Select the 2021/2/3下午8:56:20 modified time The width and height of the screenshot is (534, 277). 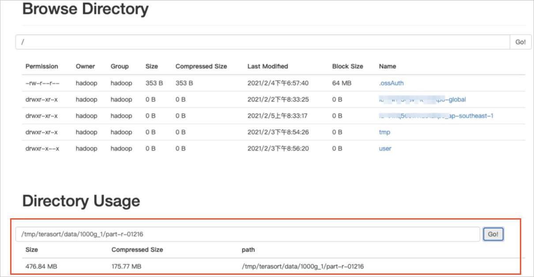click(278, 148)
